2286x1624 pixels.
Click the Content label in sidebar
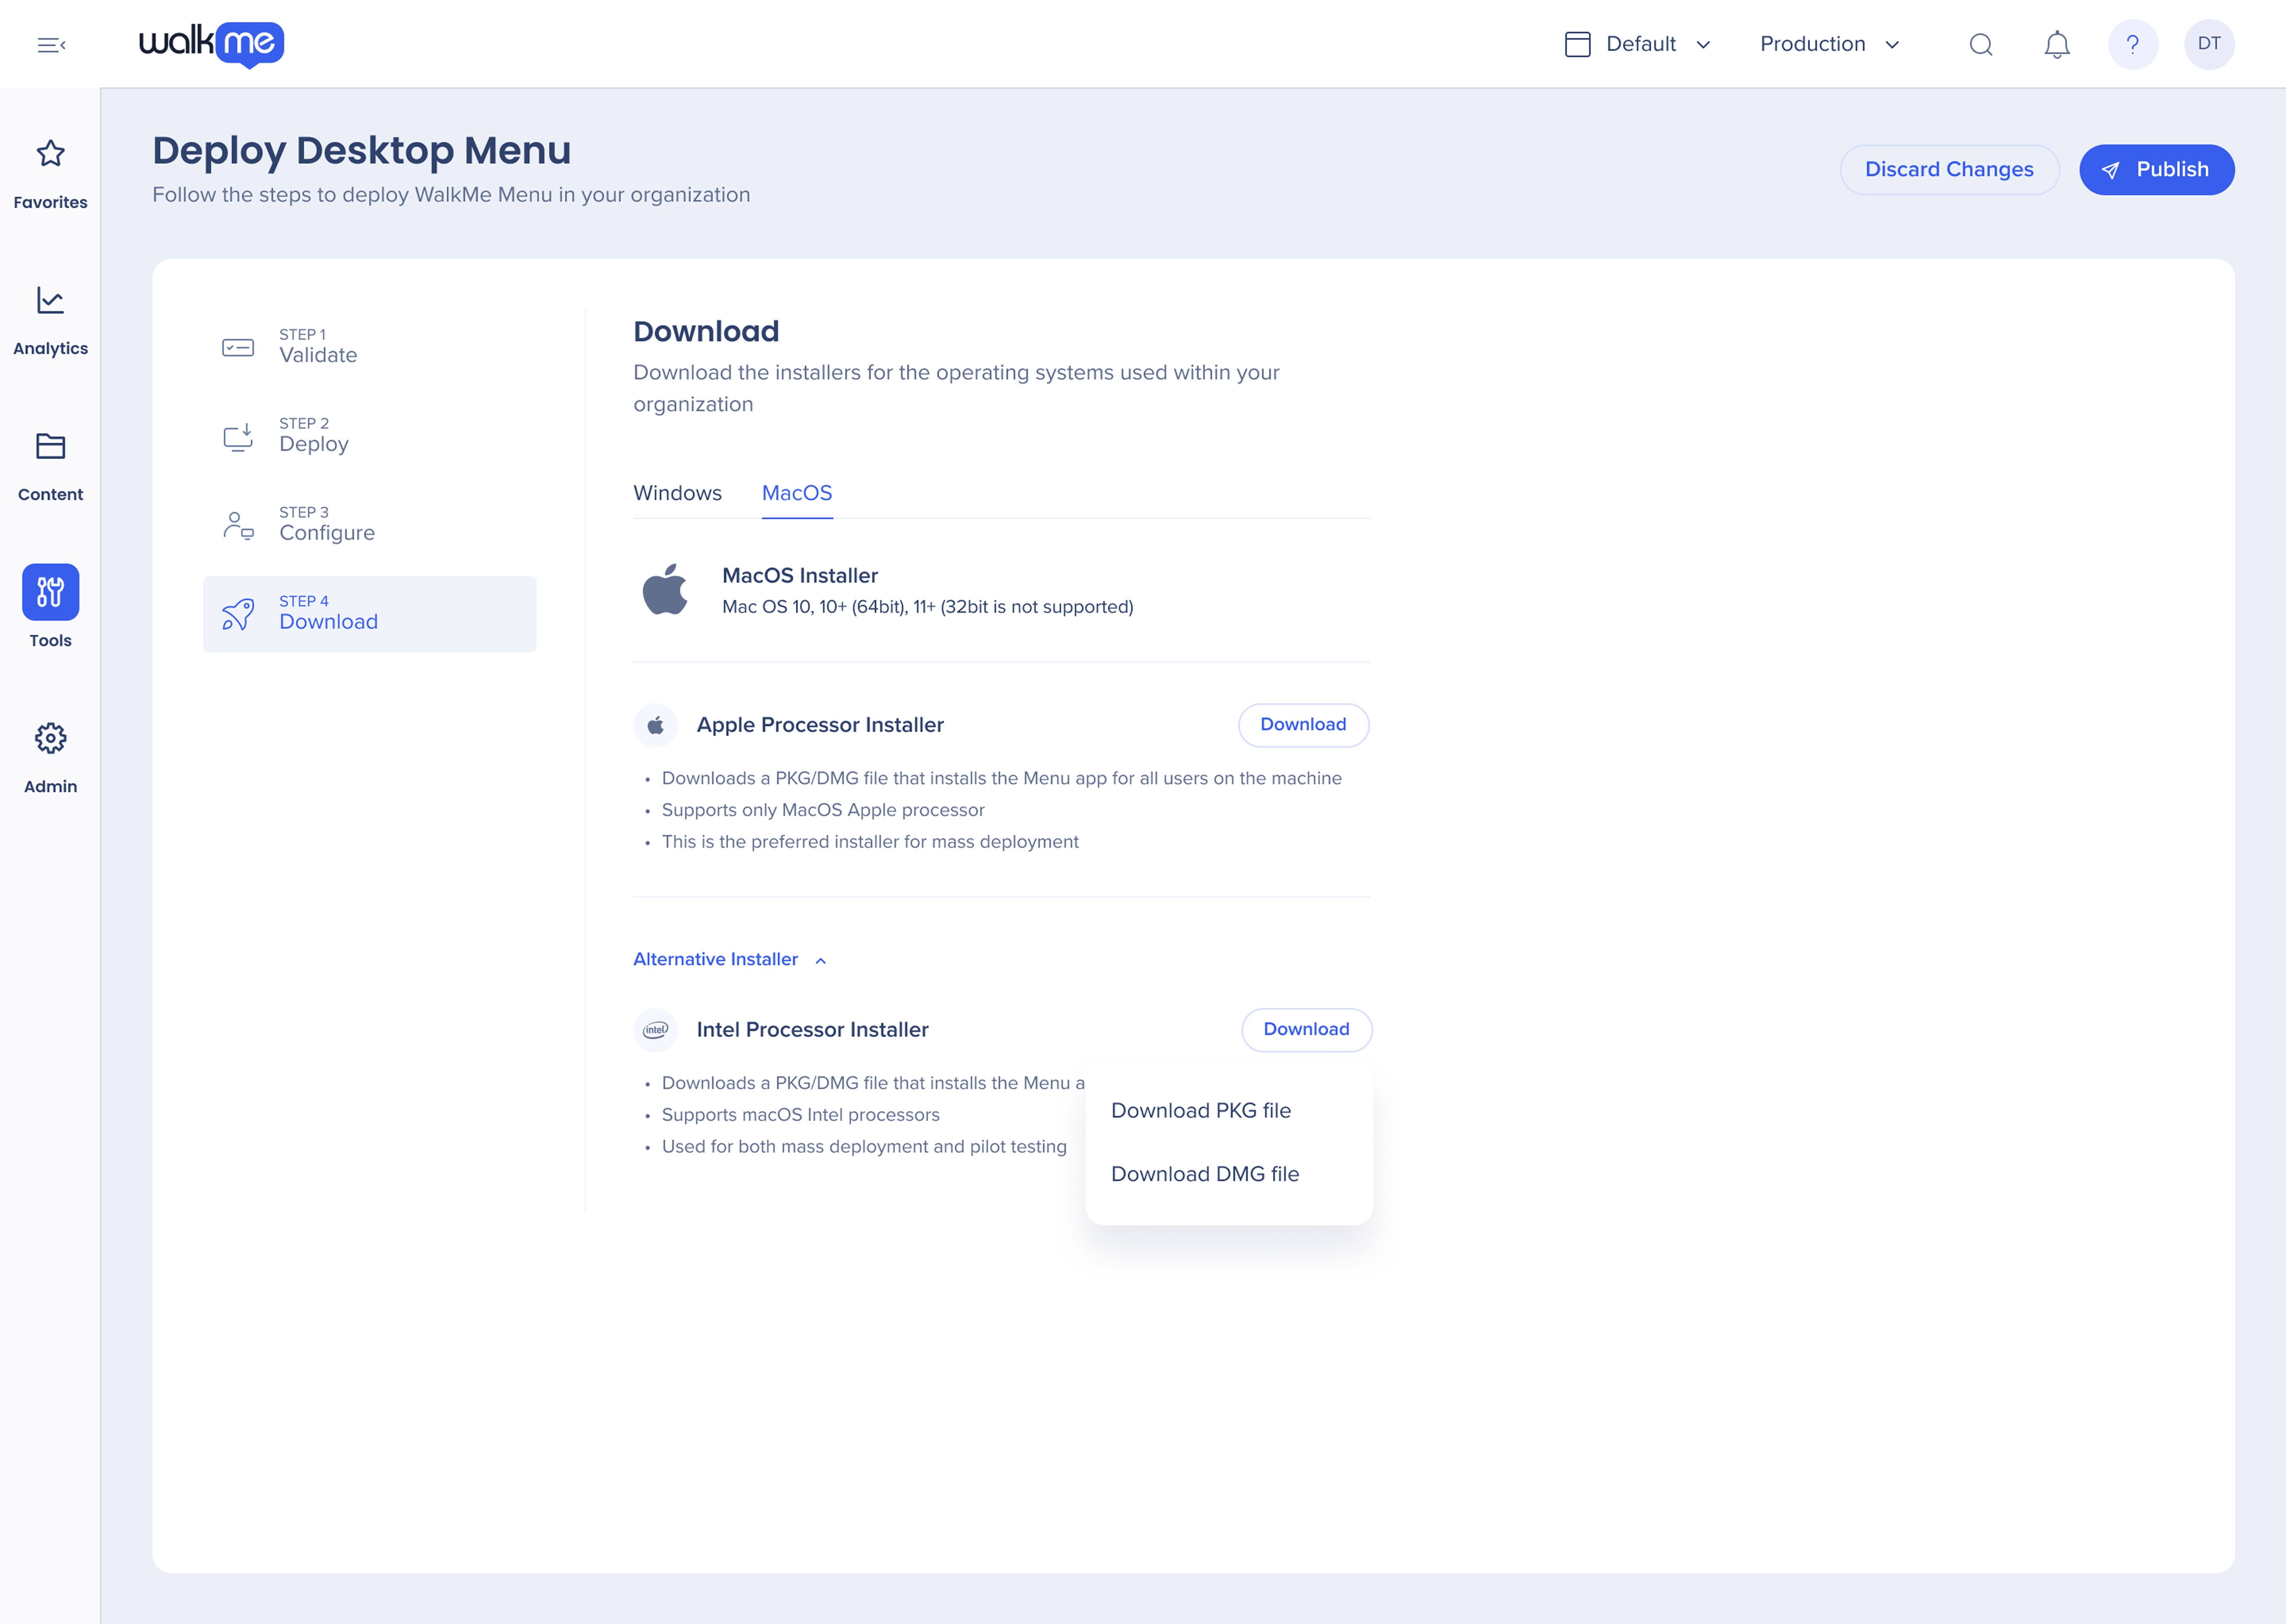[50, 494]
